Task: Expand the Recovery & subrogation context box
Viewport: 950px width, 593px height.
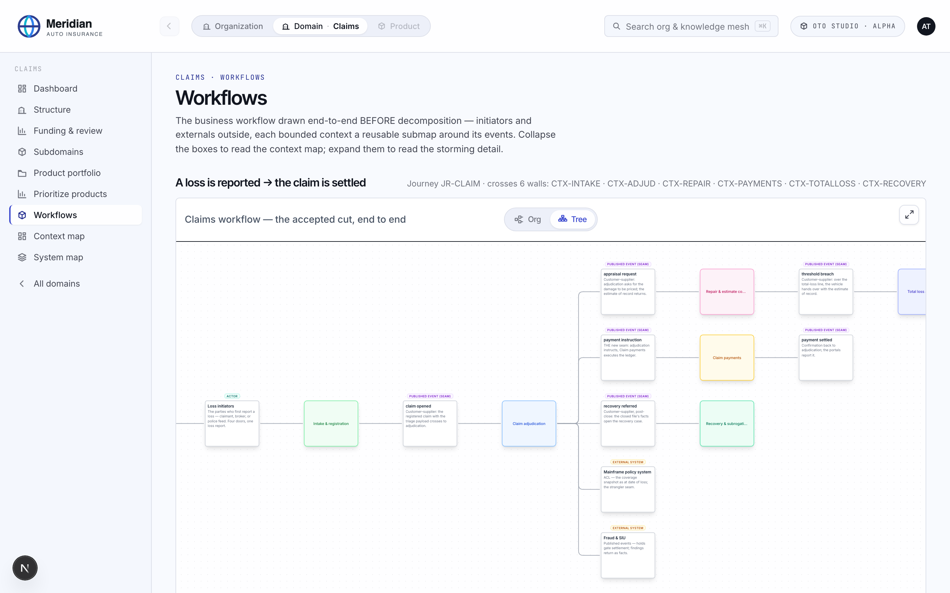Action: (x=727, y=424)
